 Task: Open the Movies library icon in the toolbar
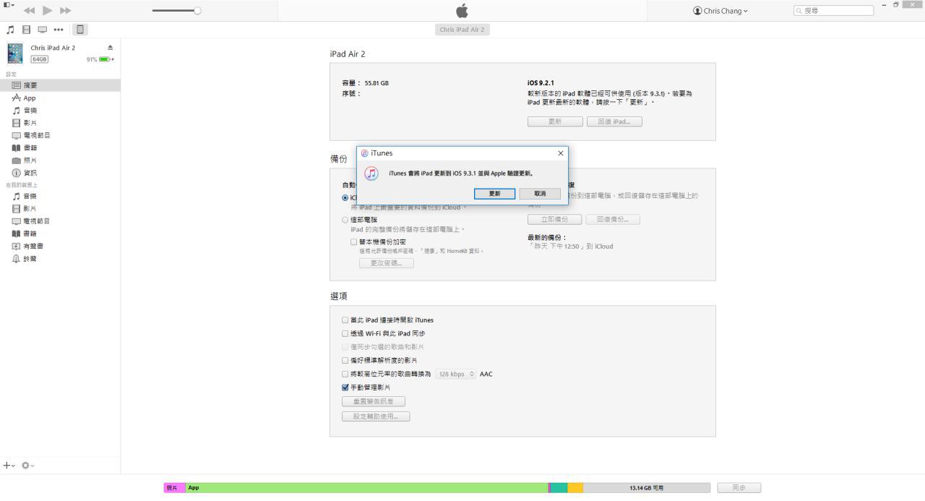coord(27,30)
